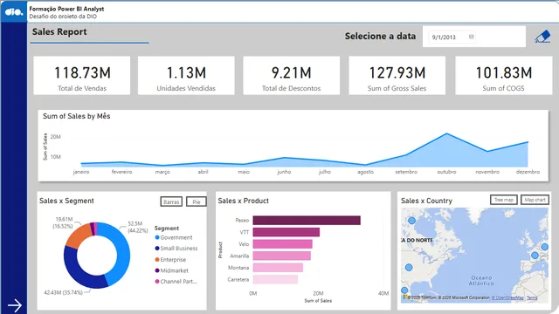Select the Total de Vendas 118.73M card
Screen dimensions: 559x314
[82, 76]
